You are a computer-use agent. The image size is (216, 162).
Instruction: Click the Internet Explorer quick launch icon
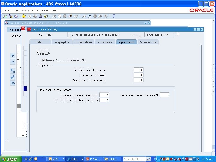point(31,159)
